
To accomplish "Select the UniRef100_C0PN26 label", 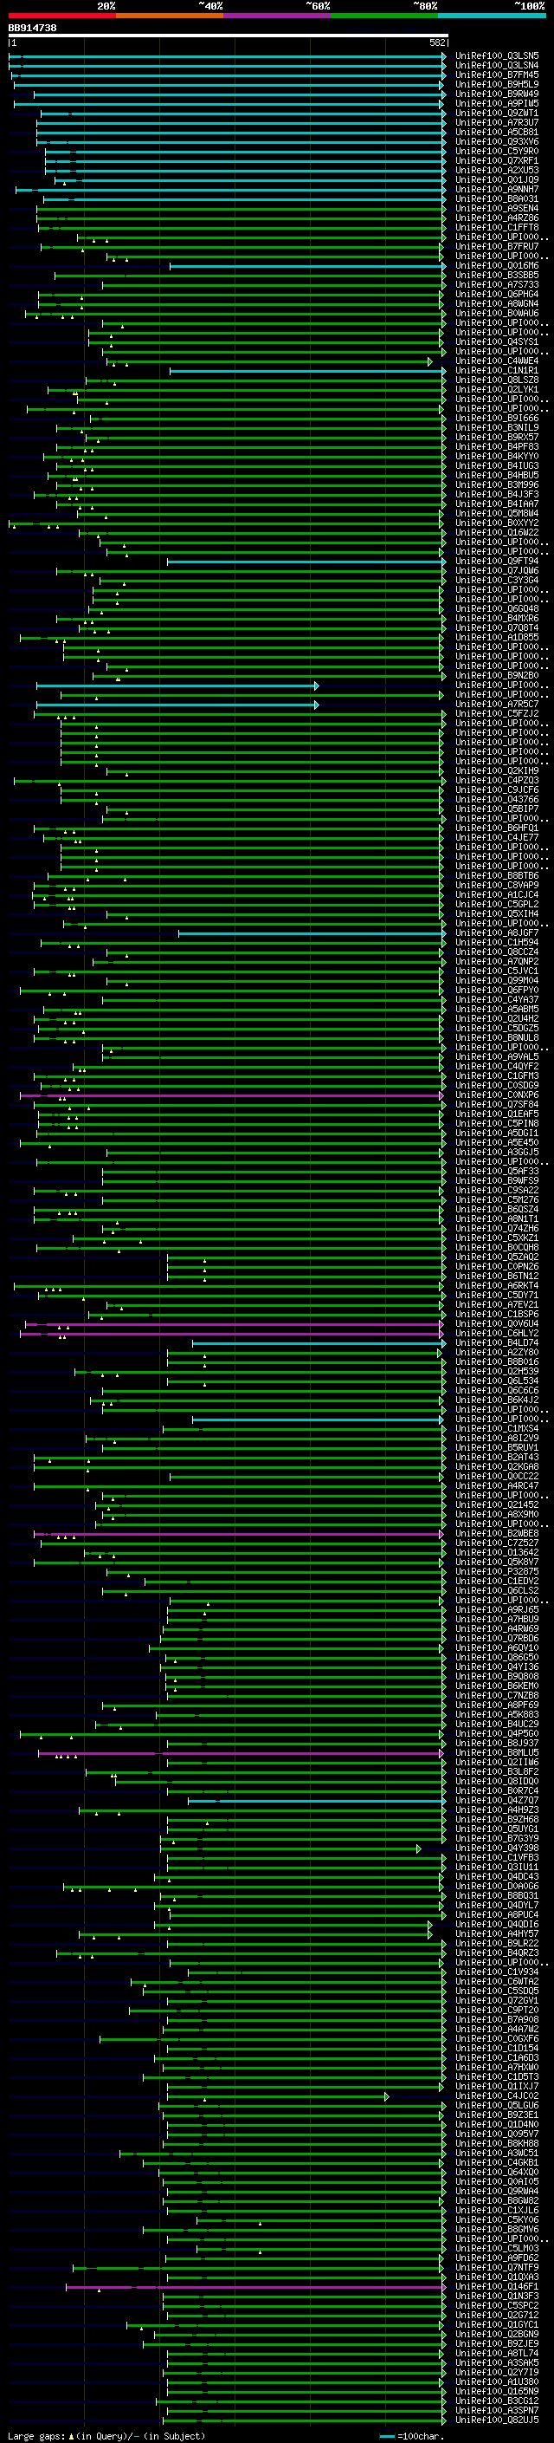I will (497, 1267).
